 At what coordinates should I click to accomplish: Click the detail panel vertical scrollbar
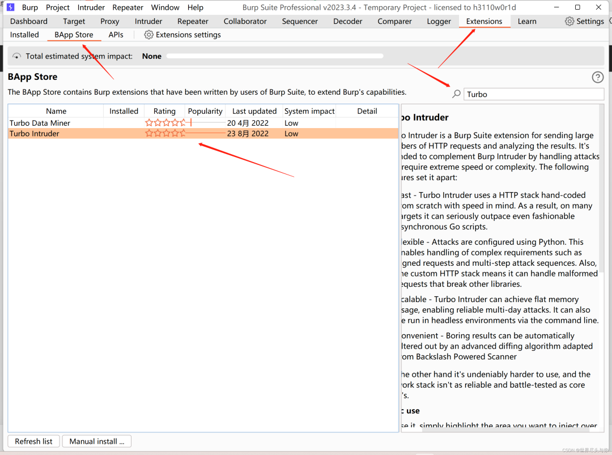(601, 189)
